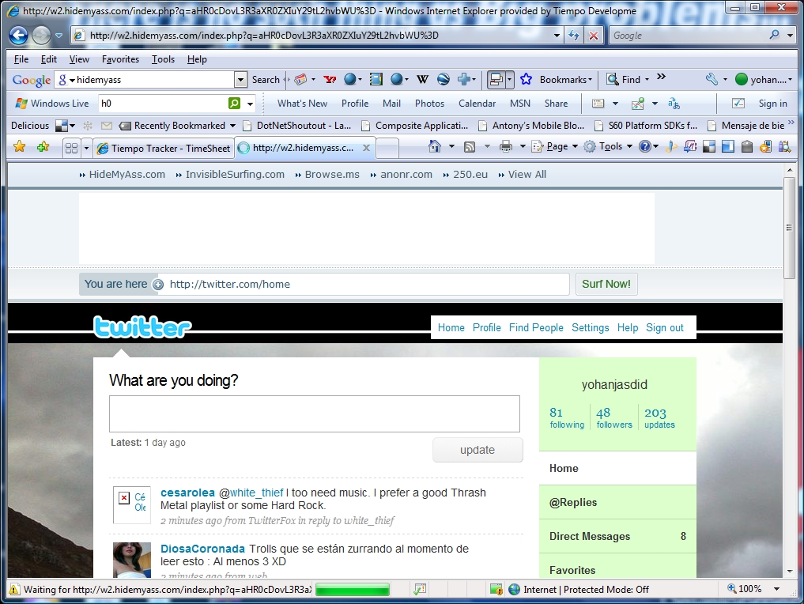The image size is (804, 604).
Task: Click the envelope icon on the Delicious bar
Action: pos(107,126)
